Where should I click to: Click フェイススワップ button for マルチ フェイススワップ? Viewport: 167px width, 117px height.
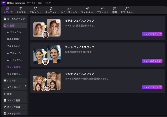coord(152,88)
